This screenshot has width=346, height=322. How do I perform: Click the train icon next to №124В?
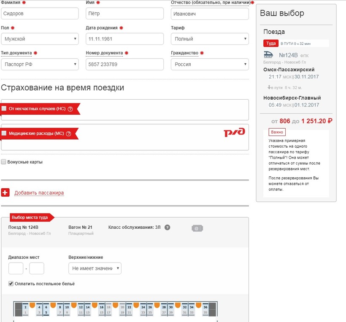[x=268, y=54]
